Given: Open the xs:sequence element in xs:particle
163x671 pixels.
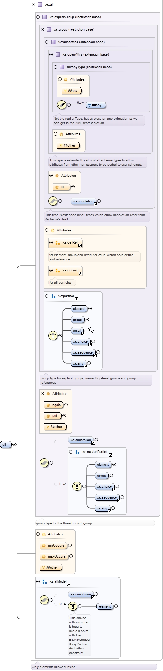Looking at the screenshot, I should (83, 352).
